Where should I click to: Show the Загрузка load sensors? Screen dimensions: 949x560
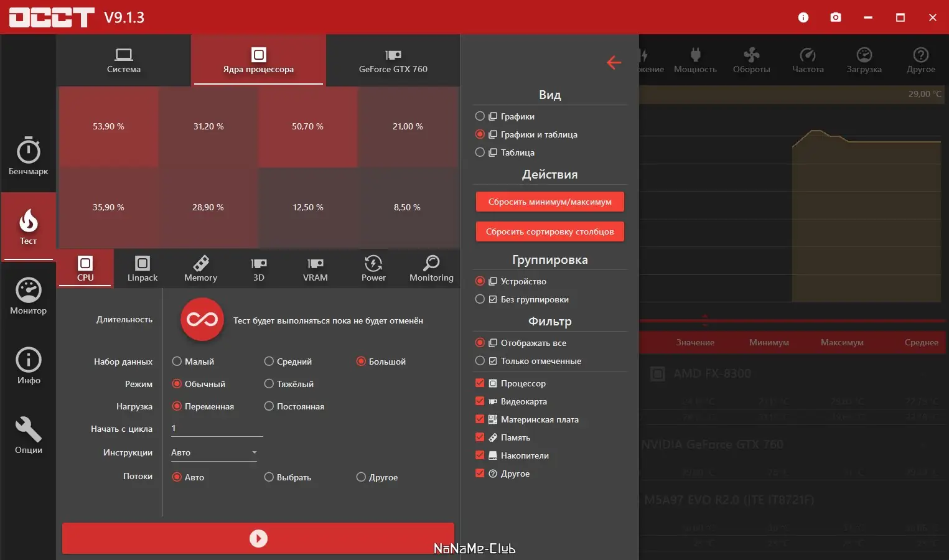point(864,60)
